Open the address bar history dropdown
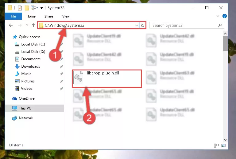The width and height of the screenshot is (236, 159). 136,25
